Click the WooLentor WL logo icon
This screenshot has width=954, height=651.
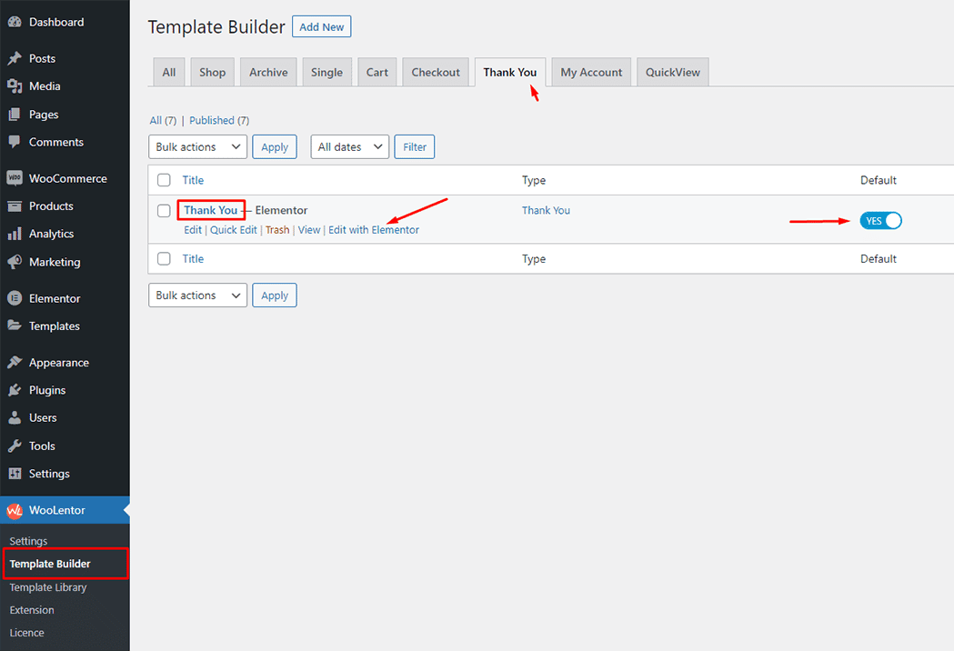(15, 511)
